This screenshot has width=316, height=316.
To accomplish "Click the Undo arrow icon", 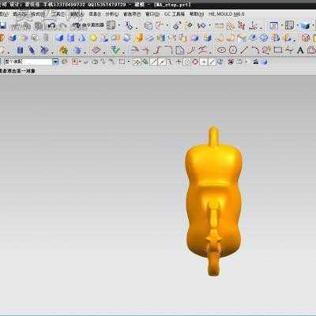I will coord(52,25).
